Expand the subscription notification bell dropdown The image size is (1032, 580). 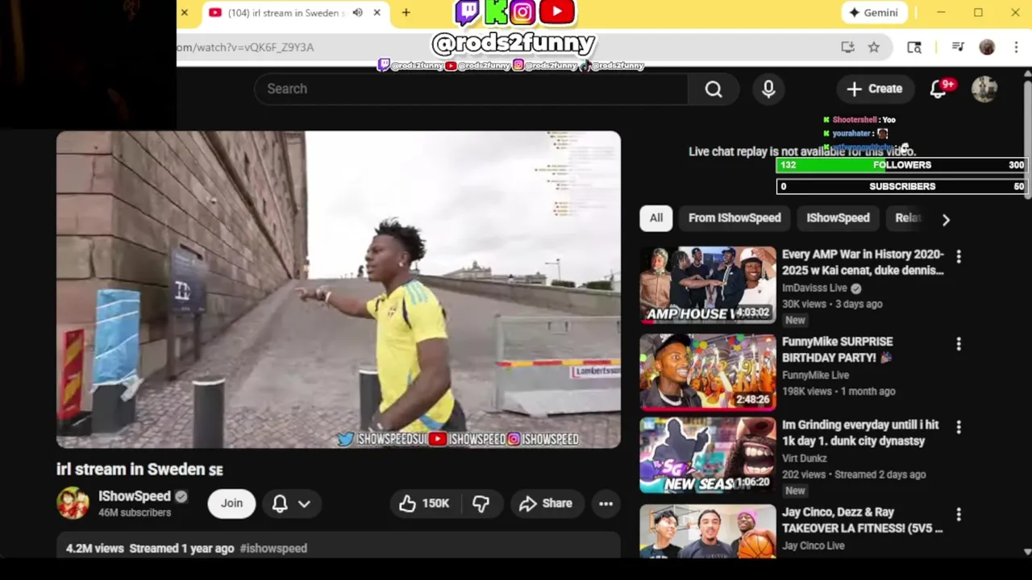[291, 503]
